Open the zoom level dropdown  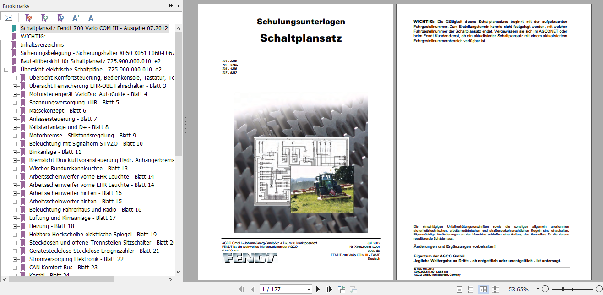pyautogui.click(x=538, y=289)
